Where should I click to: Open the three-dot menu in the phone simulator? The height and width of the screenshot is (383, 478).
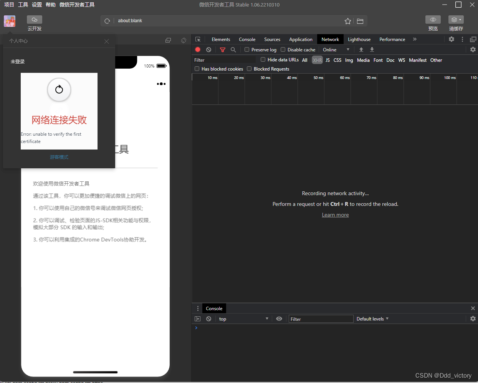click(161, 84)
